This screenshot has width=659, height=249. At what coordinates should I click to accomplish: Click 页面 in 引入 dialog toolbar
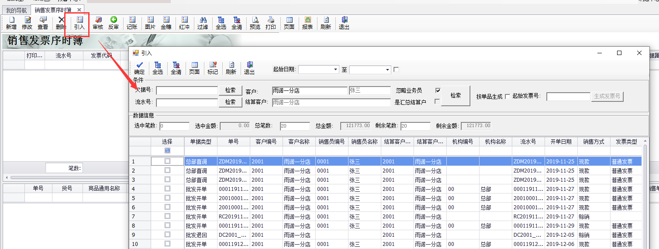194,68
